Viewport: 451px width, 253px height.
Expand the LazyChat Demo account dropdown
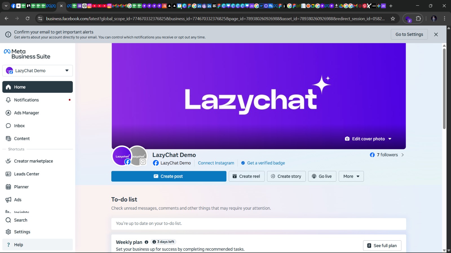click(x=67, y=71)
